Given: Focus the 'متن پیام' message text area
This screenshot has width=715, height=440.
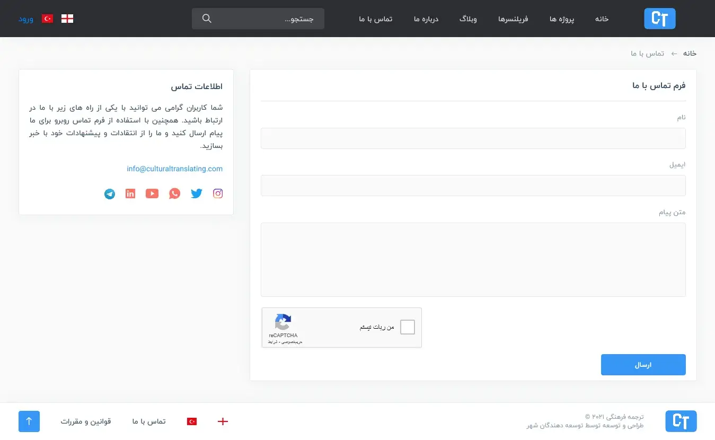Looking at the screenshot, I should (x=473, y=259).
